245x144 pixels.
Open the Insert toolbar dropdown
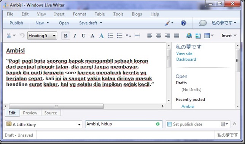229,36
